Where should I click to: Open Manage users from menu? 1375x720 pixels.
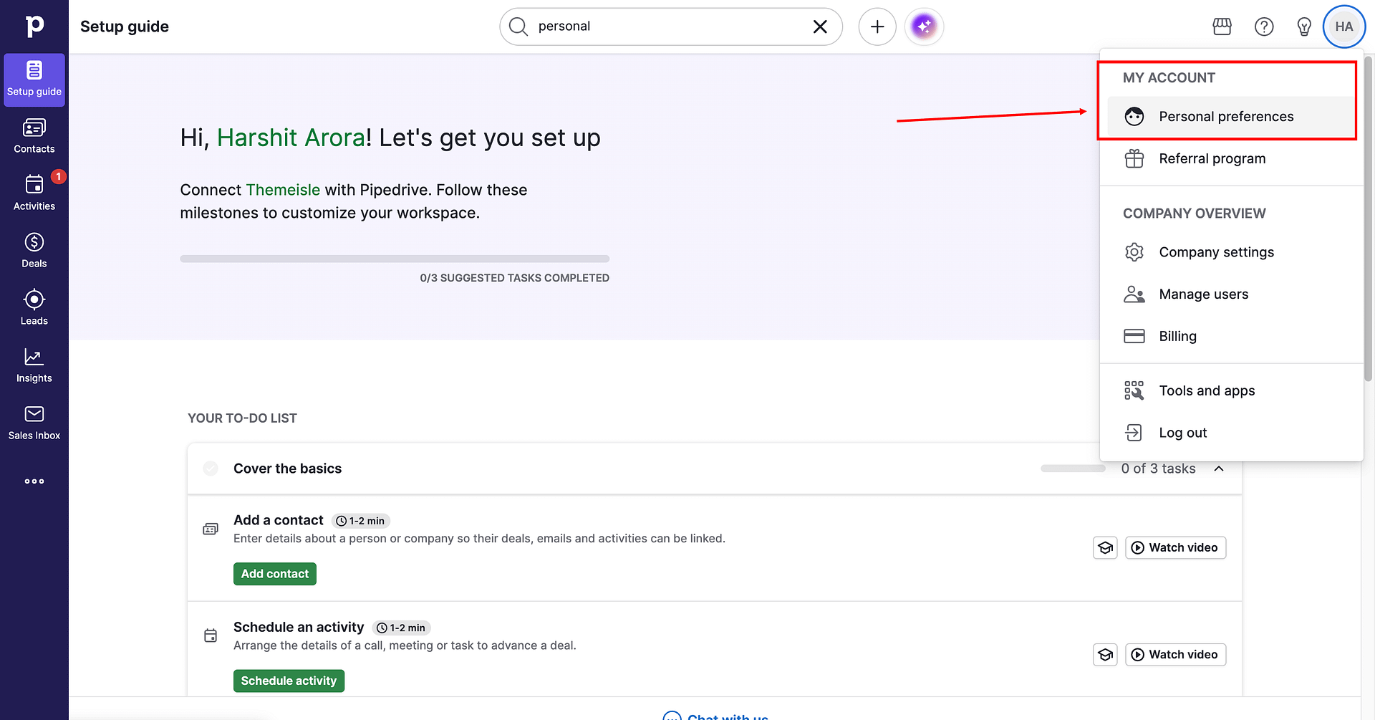click(1231, 294)
